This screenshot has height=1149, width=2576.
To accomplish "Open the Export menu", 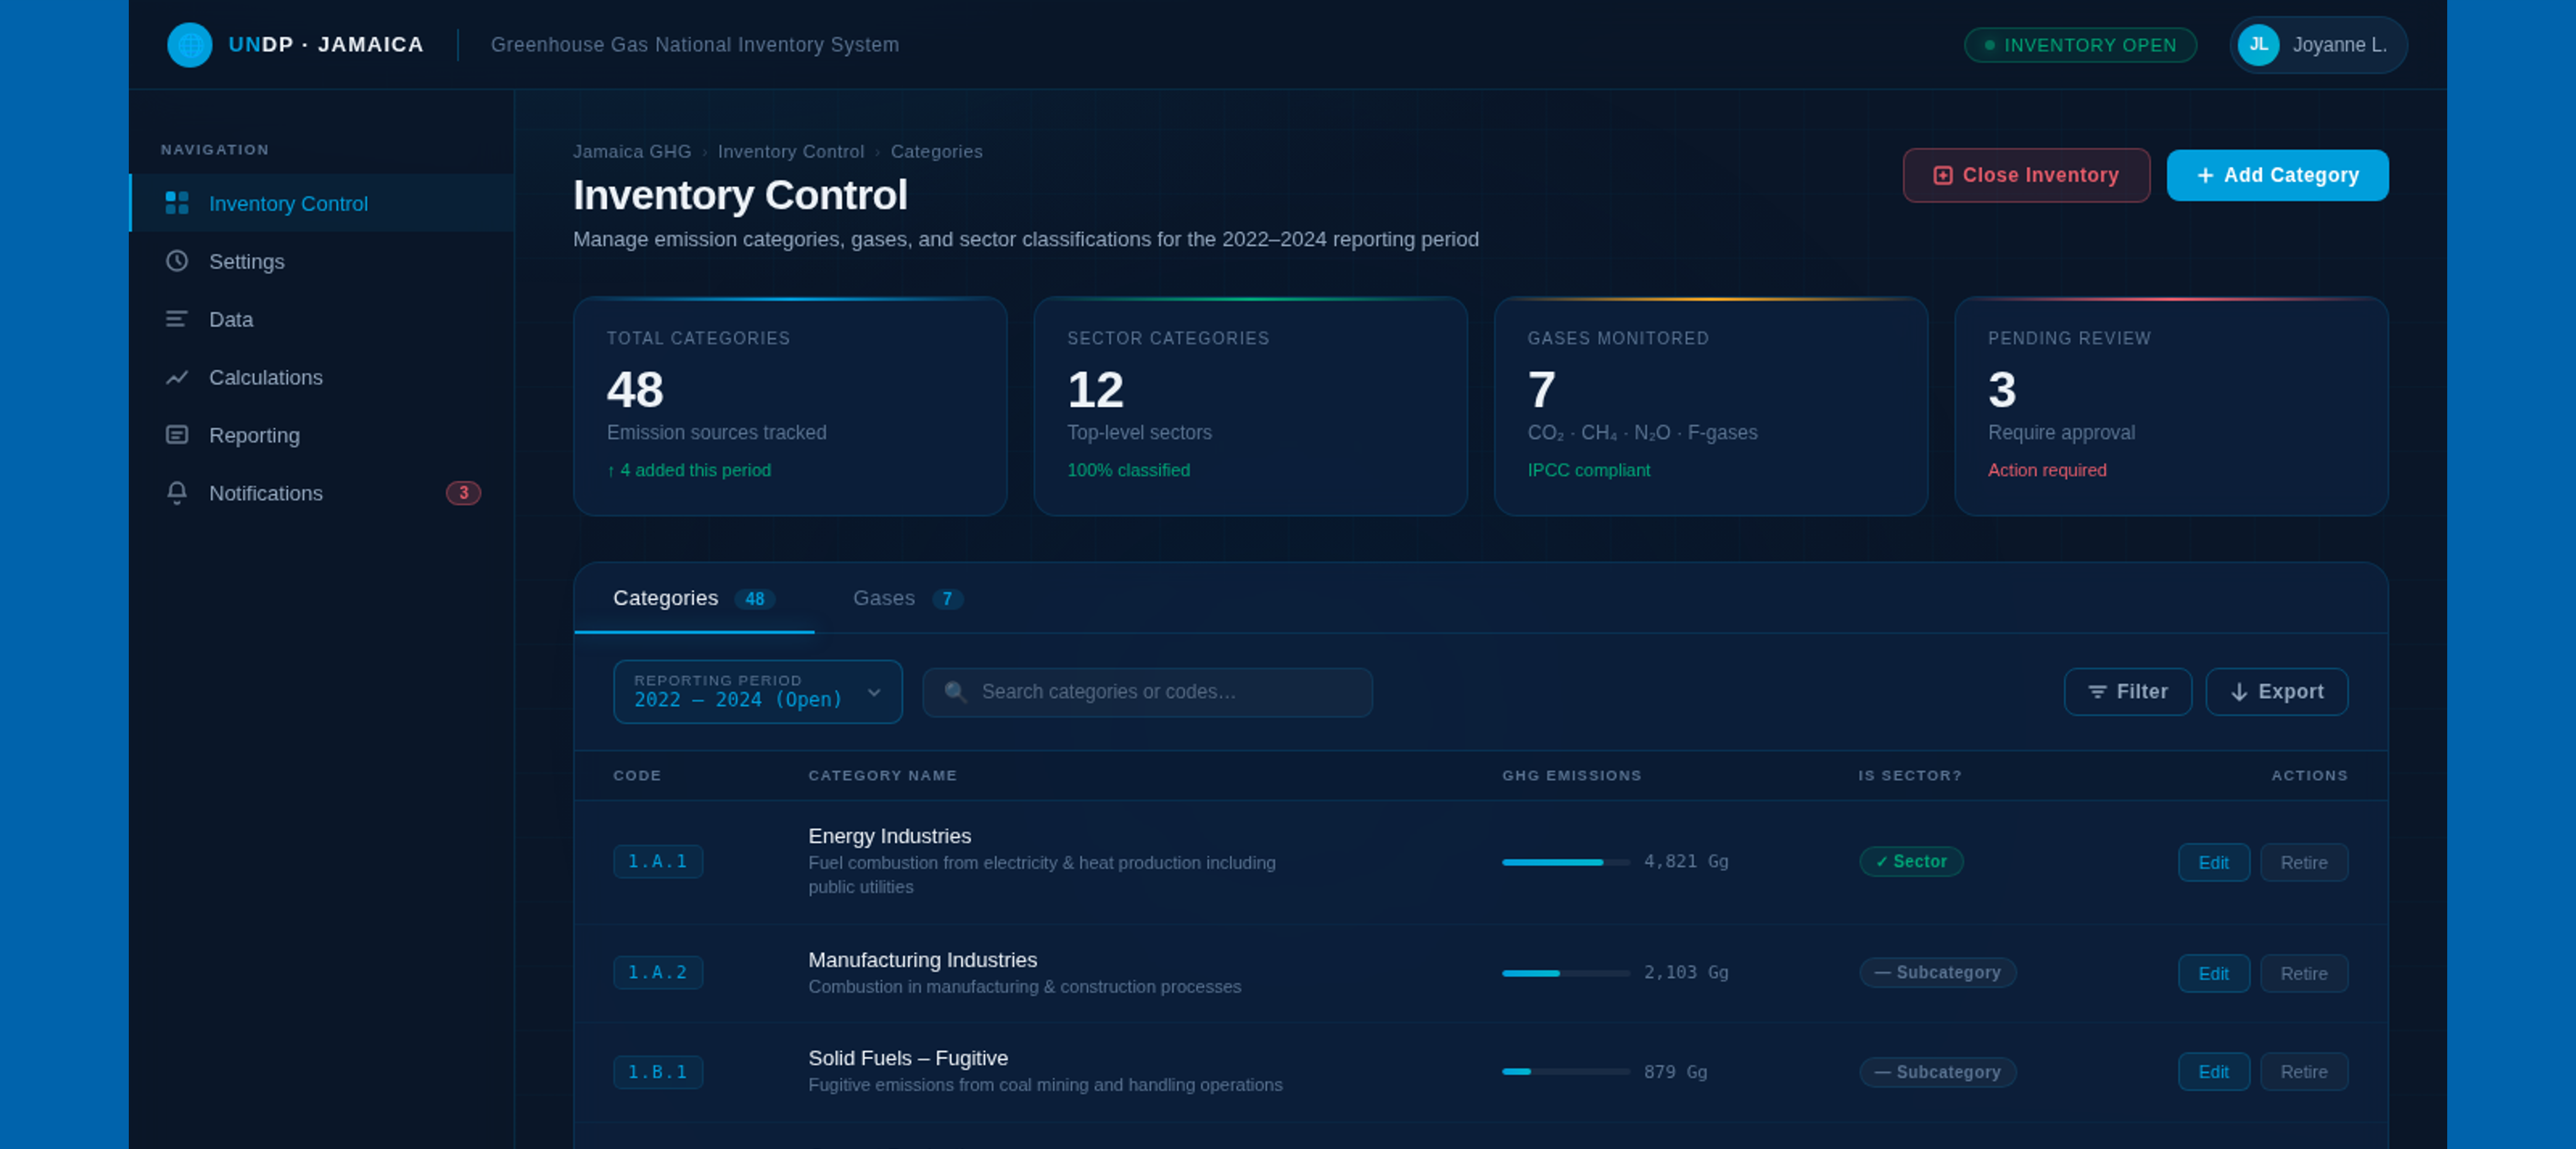I will (2276, 691).
